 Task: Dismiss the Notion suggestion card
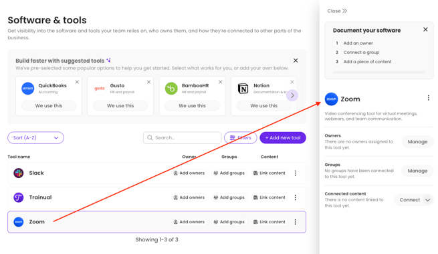[x=292, y=82]
